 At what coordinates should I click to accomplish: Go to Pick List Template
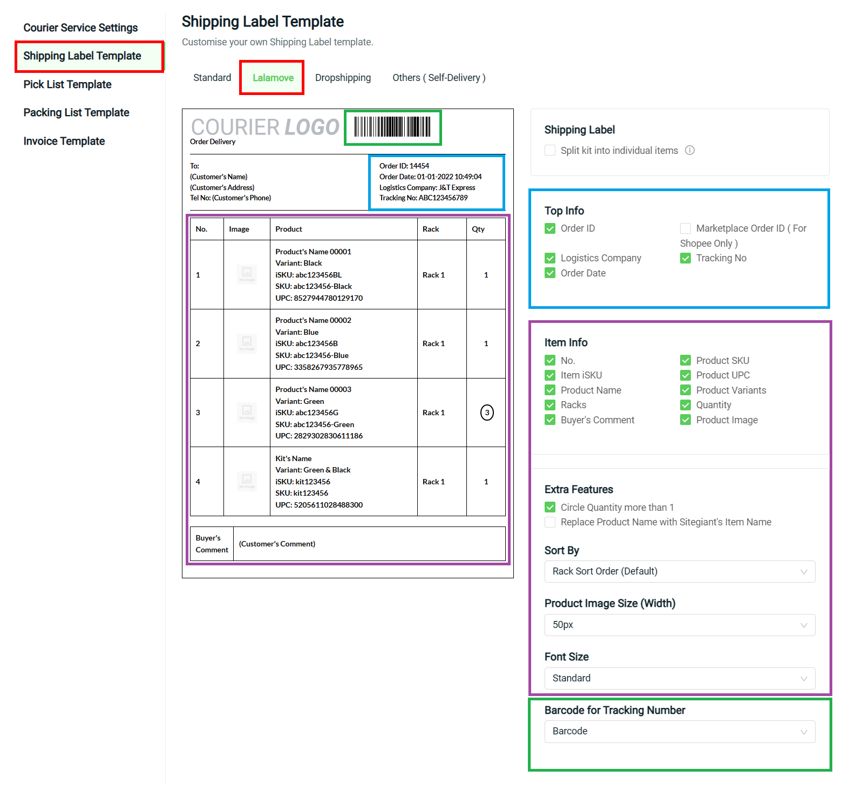tap(67, 84)
